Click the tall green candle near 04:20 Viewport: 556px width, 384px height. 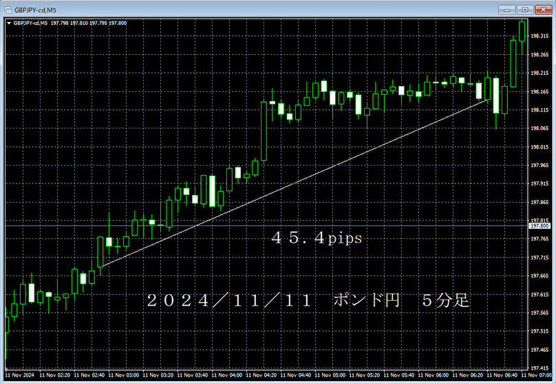tap(264, 131)
